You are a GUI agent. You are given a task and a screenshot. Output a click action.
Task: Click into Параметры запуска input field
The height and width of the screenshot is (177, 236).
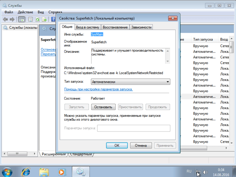(134, 128)
